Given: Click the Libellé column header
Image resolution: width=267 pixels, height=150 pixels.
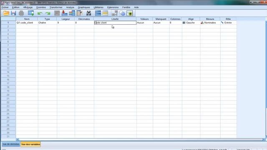Looking at the screenshot, I should (x=115, y=19).
